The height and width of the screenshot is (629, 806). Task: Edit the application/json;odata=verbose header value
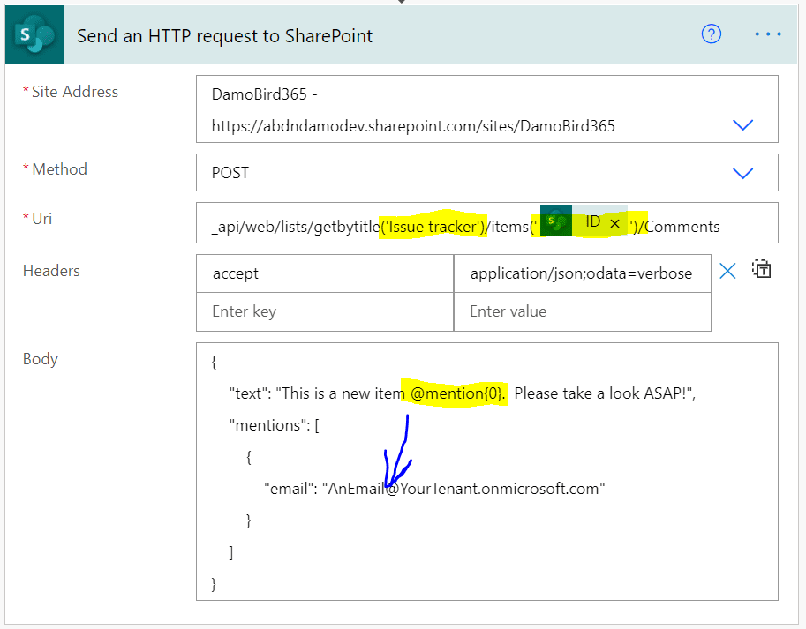[x=581, y=273]
